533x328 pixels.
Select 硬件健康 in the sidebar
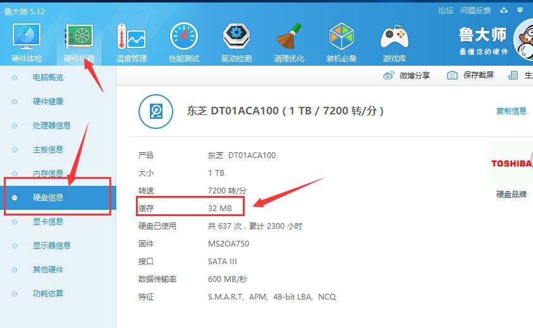(48, 101)
